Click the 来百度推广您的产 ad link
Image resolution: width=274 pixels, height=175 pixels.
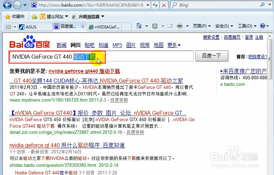pyautogui.click(x=244, y=71)
